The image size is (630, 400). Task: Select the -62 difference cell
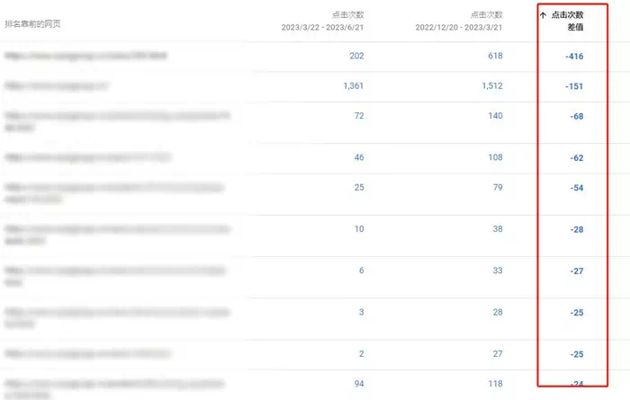coord(576,158)
